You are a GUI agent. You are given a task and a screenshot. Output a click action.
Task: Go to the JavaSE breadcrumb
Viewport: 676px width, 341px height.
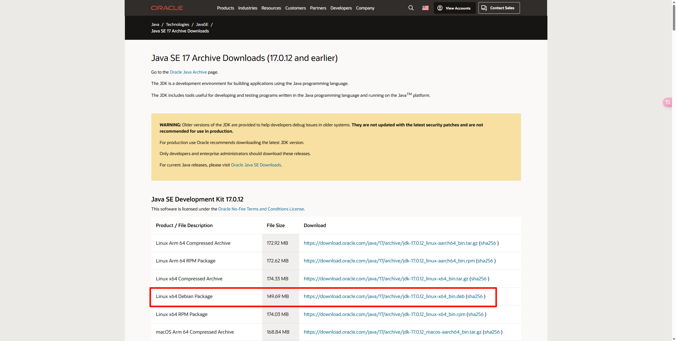[x=202, y=25]
